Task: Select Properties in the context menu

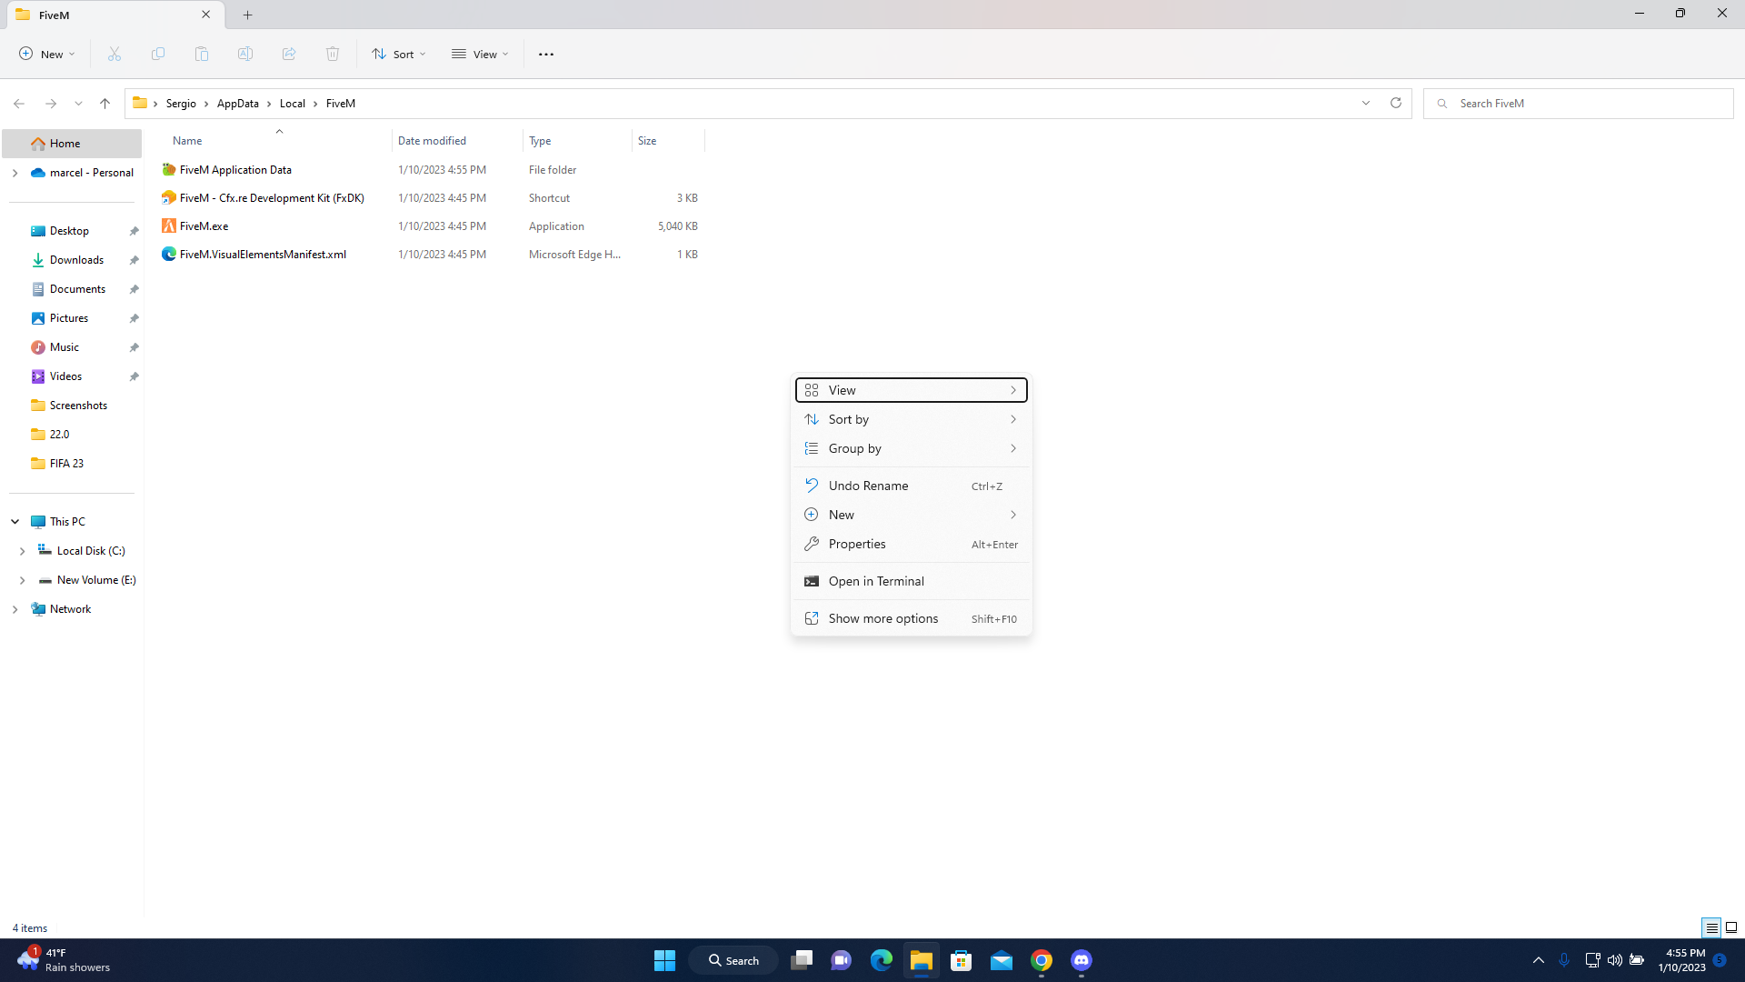Action: [856, 544]
